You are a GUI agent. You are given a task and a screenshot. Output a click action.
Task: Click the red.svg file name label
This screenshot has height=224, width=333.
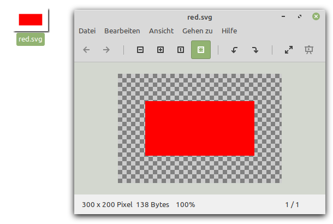click(x=31, y=39)
